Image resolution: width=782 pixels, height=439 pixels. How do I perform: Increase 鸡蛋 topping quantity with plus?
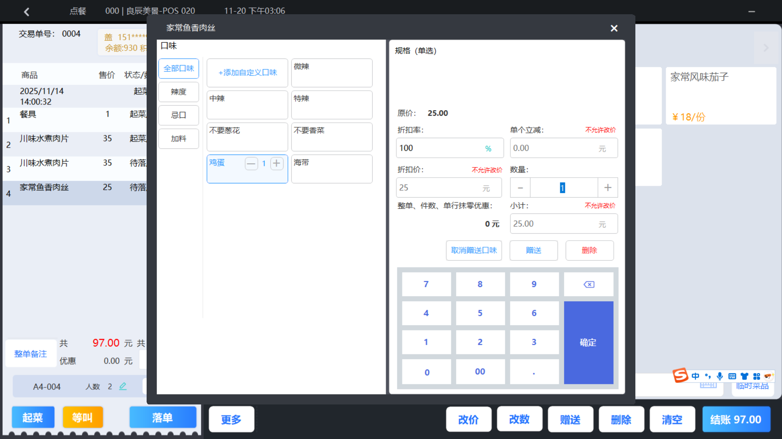coord(277,163)
